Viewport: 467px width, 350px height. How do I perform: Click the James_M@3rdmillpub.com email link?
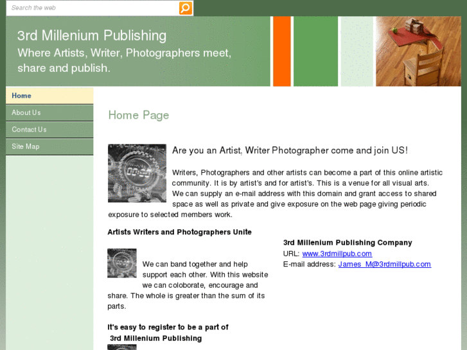(385, 264)
